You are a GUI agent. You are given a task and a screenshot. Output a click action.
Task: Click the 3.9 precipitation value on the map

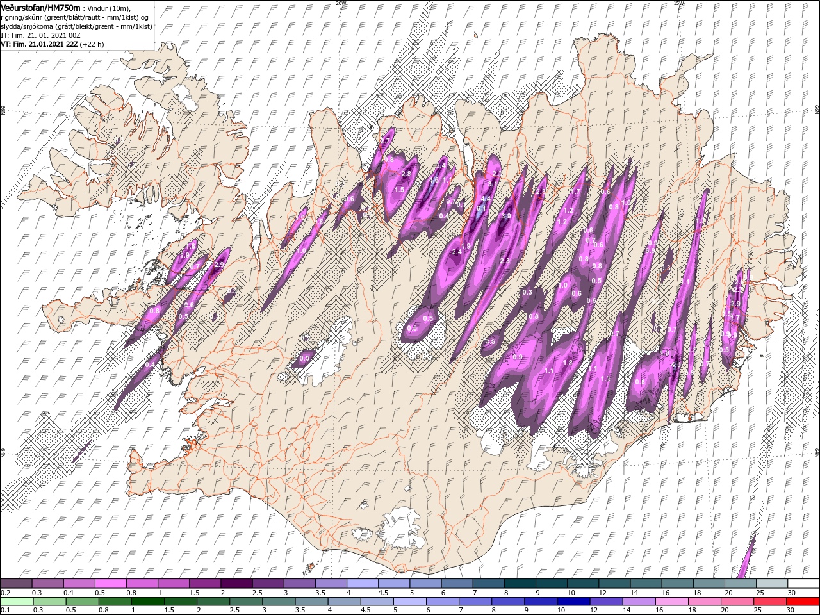click(505, 217)
